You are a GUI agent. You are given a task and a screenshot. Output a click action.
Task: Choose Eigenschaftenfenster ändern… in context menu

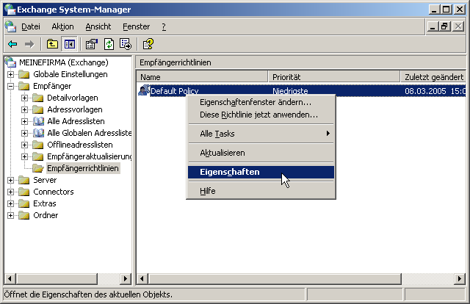click(x=261, y=102)
